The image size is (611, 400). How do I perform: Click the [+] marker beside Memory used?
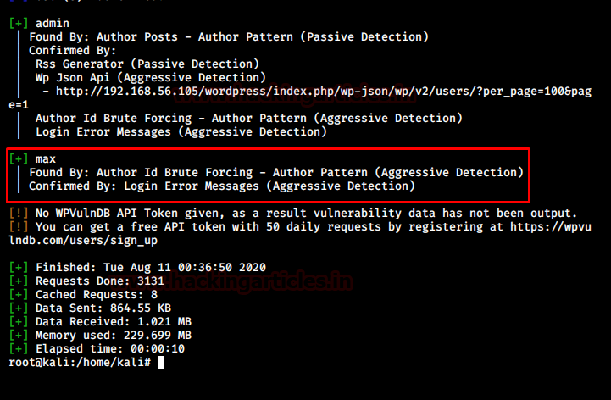(18, 336)
